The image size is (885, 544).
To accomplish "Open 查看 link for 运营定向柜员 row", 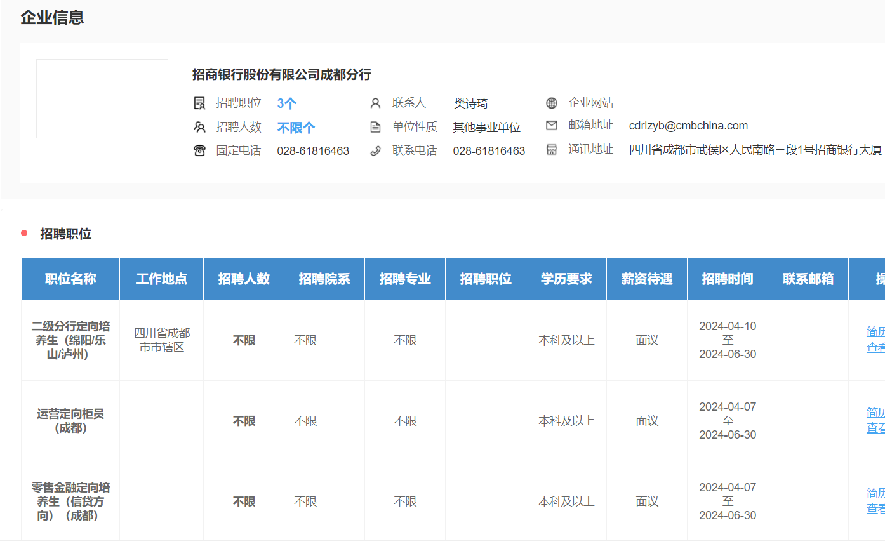I will 875,428.
